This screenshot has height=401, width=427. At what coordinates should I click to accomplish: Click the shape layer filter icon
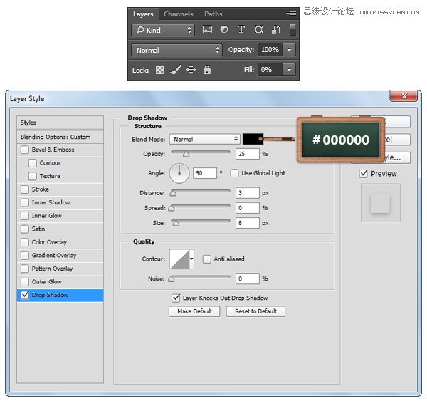tap(258, 30)
